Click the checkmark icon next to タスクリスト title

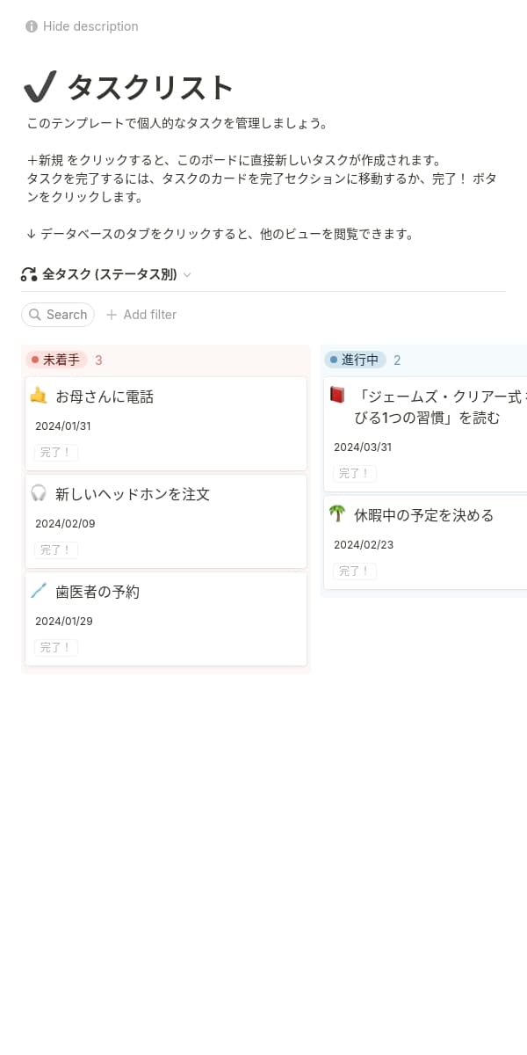click(x=40, y=85)
